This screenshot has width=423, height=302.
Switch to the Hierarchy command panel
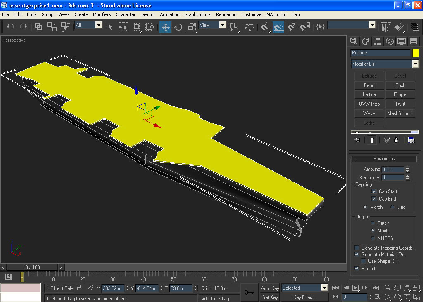[x=378, y=41]
